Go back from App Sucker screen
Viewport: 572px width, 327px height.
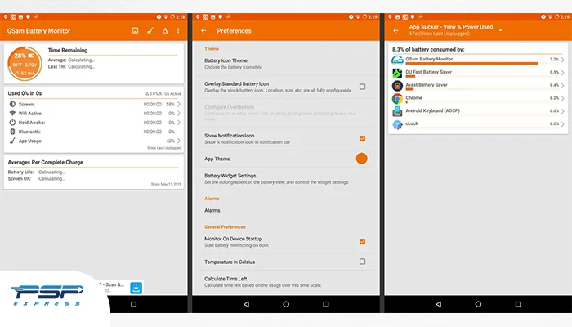click(395, 31)
